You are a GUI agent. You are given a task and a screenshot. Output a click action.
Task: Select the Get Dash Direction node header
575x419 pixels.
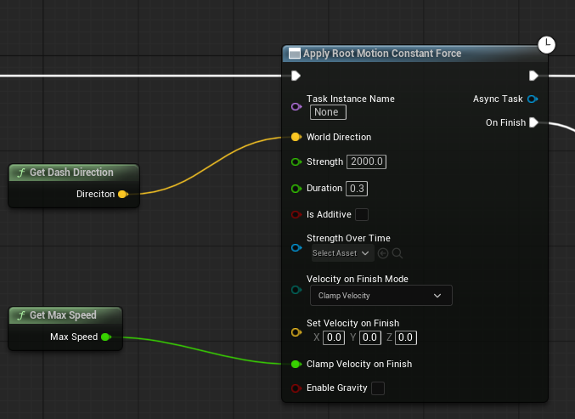[74, 173]
